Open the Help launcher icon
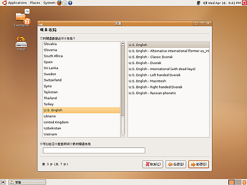The height and width of the screenshot is (185, 247). pyautogui.click(x=70, y=3)
